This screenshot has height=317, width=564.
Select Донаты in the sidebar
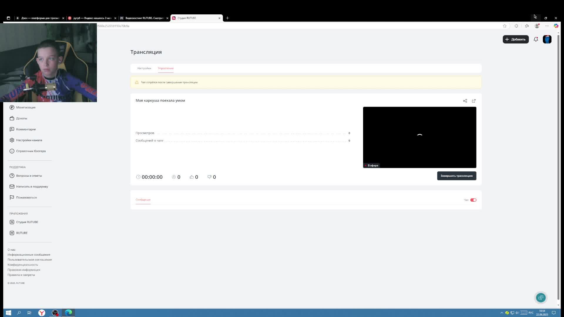point(21,118)
